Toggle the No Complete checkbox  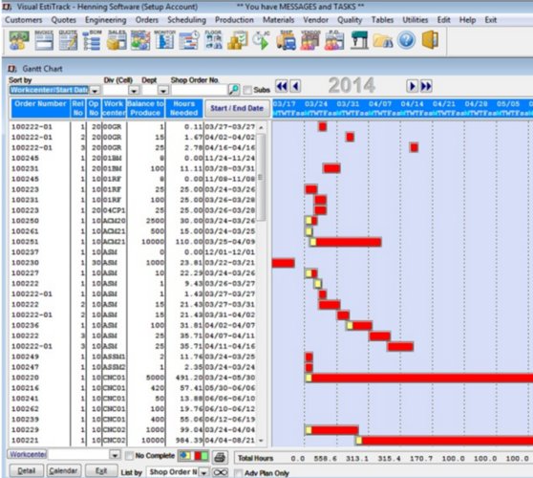(129, 456)
